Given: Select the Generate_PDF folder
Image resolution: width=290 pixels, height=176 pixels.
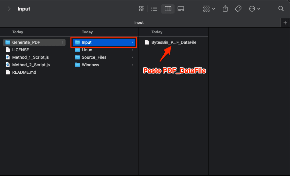Looking at the screenshot, I should [x=34, y=42].
